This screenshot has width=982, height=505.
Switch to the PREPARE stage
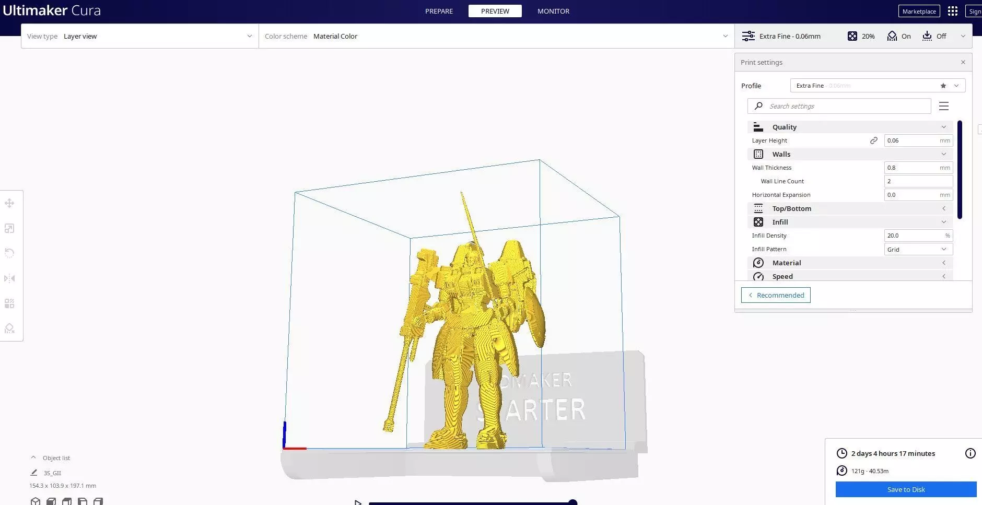tap(439, 11)
